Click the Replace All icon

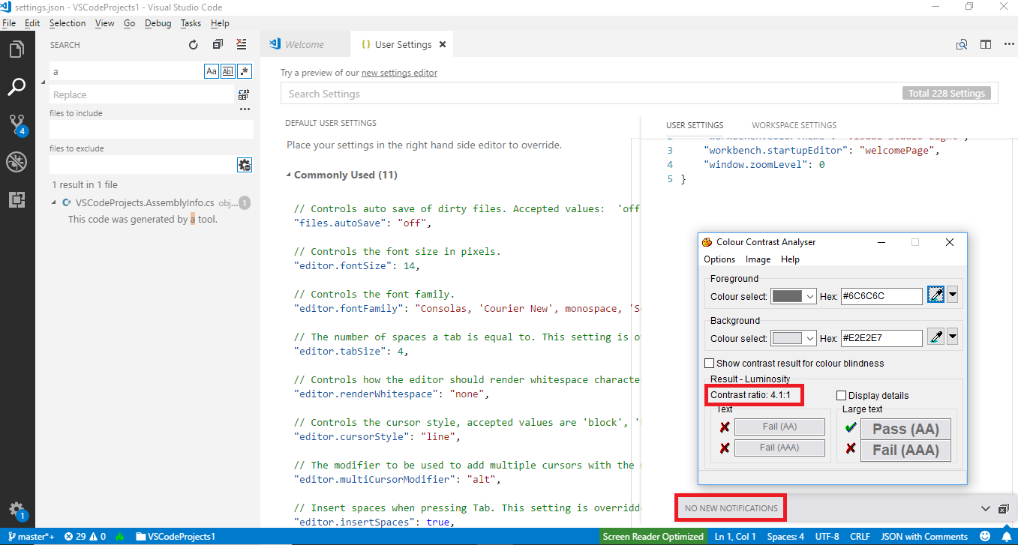(x=244, y=94)
